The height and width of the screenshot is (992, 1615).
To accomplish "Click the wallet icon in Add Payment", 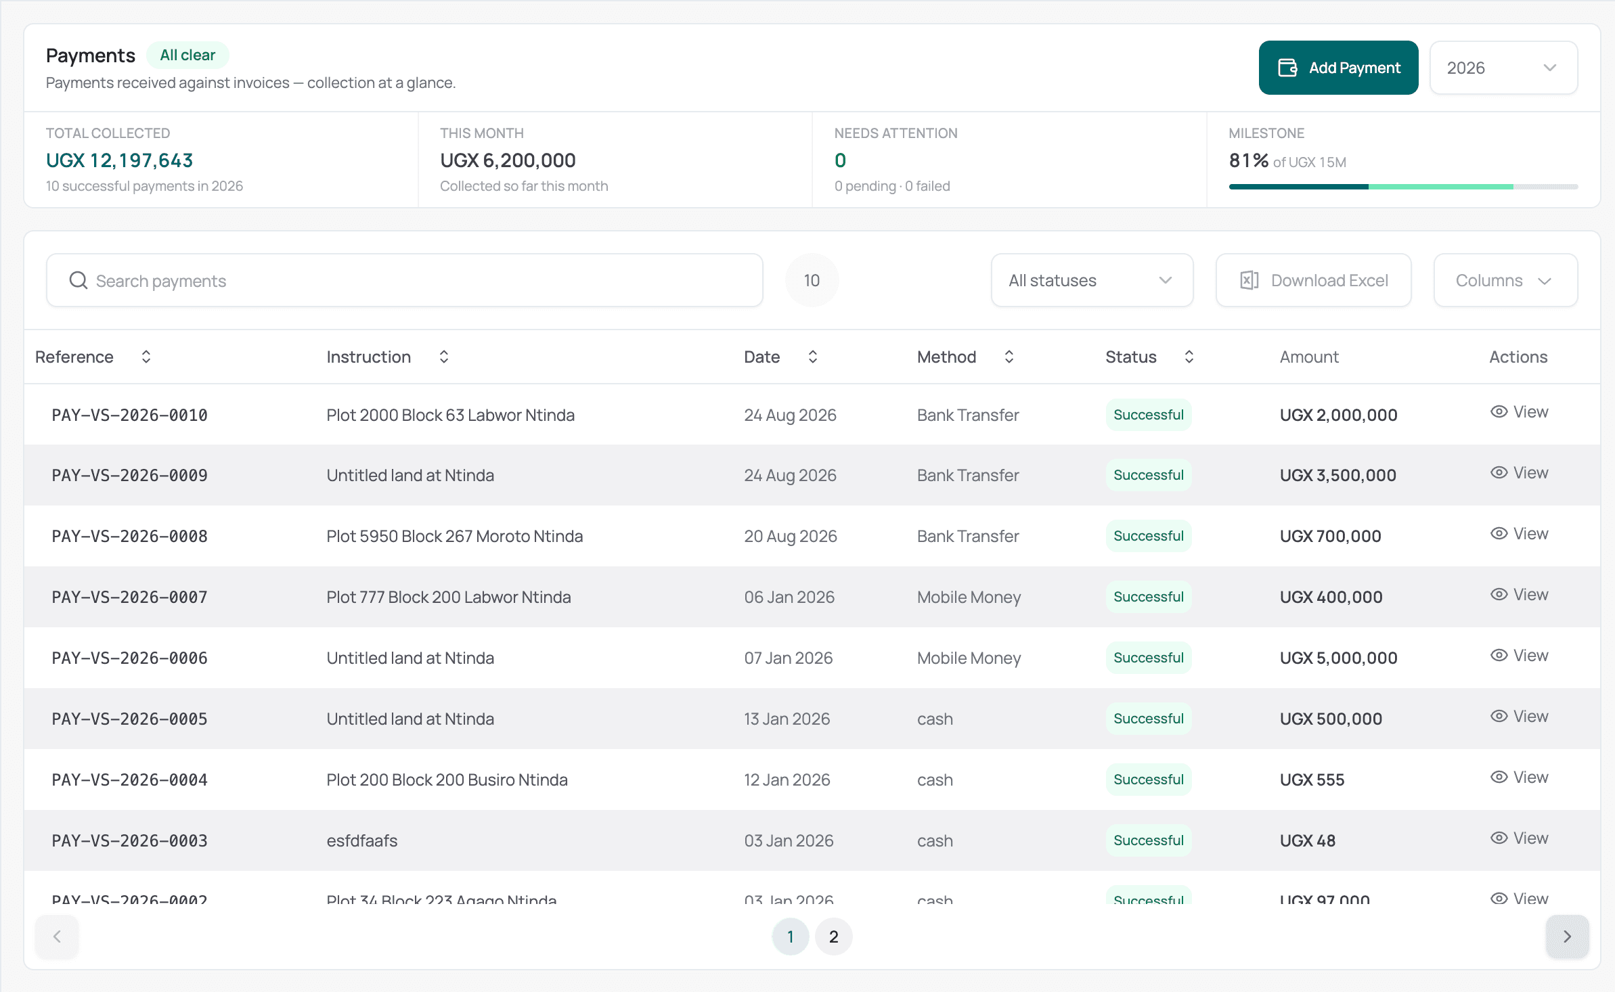I will [x=1287, y=68].
